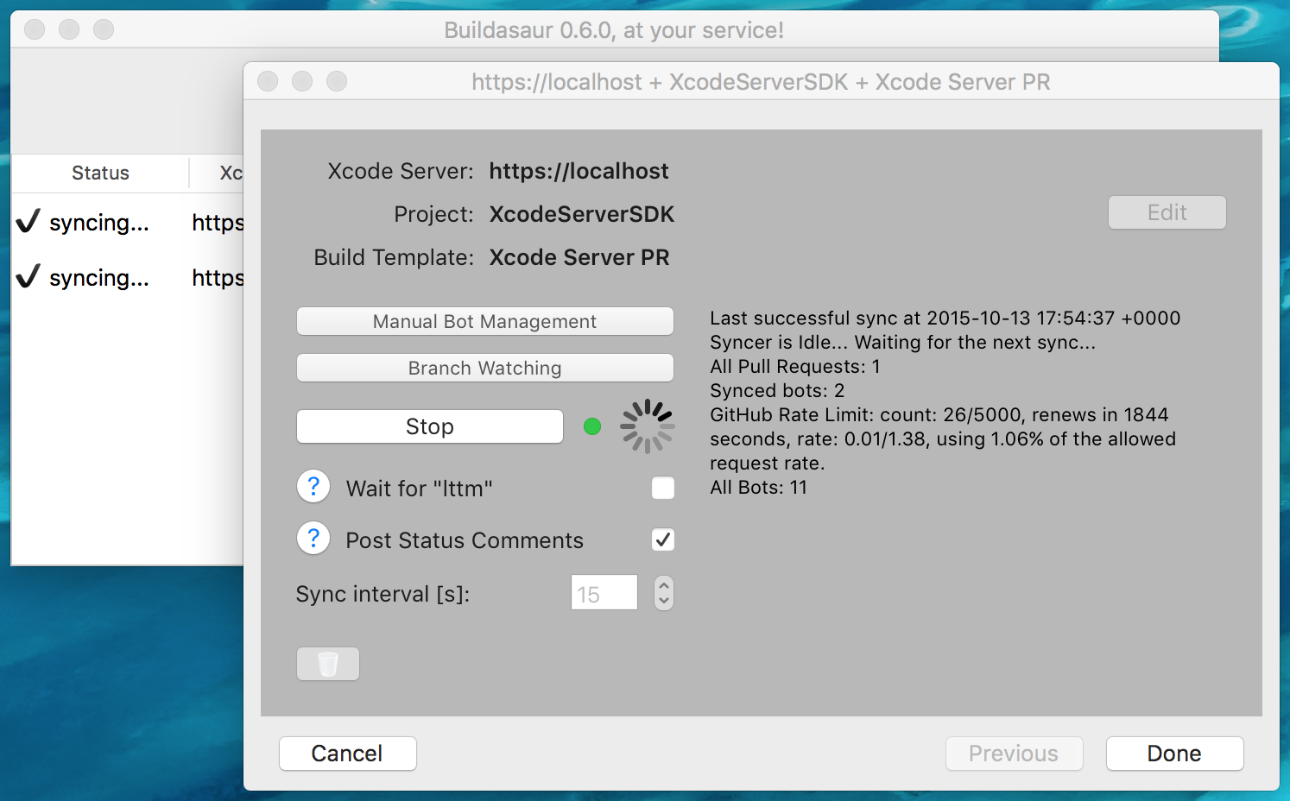This screenshot has width=1290, height=801.
Task: Adjust the Sync interval stepper arrows
Action: pos(664,593)
